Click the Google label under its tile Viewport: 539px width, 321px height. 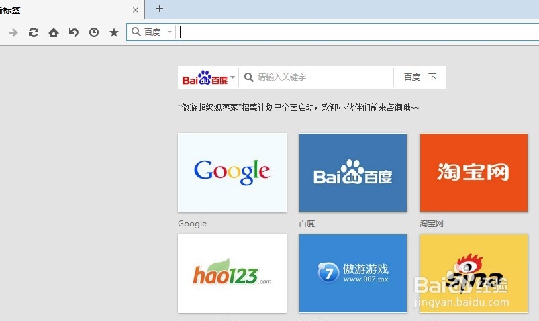click(x=192, y=224)
